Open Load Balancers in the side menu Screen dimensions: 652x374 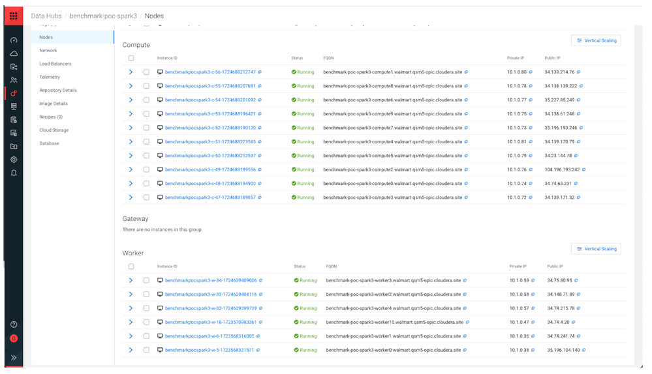(x=55, y=64)
